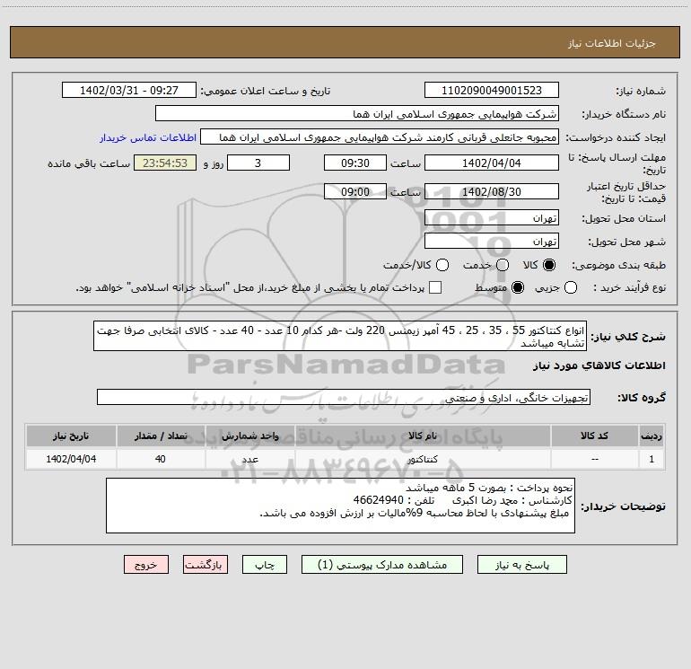Click the delivery province تهران field
The image size is (691, 669).
[492, 218]
